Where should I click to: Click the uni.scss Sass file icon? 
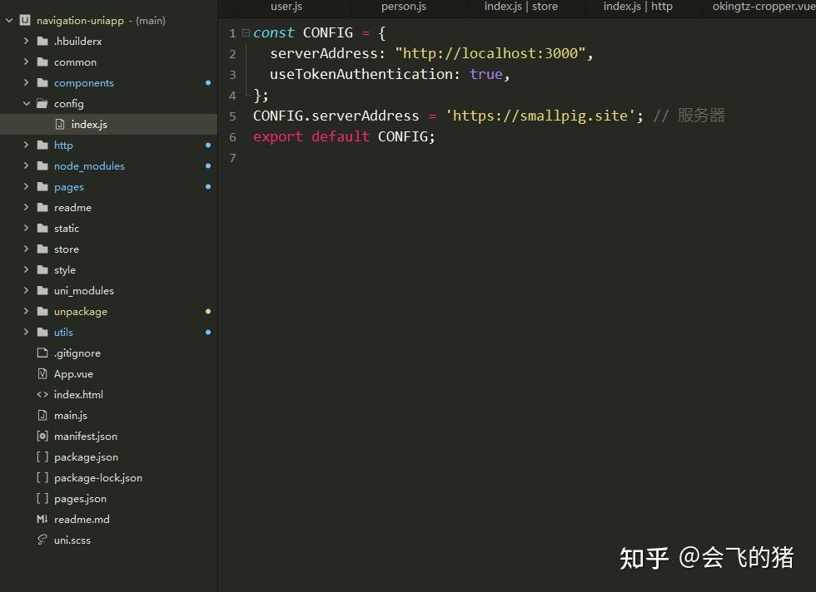tap(42, 540)
